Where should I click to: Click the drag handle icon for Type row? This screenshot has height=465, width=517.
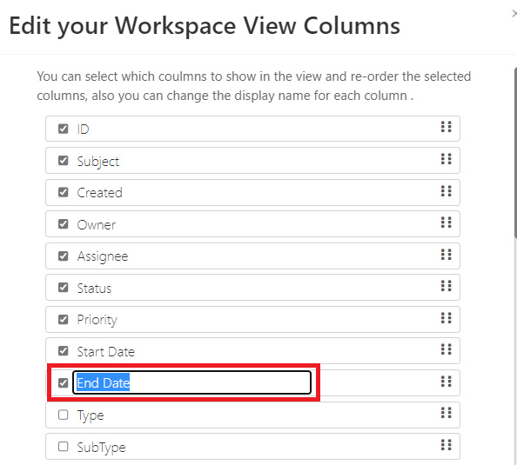[x=446, y=413]
